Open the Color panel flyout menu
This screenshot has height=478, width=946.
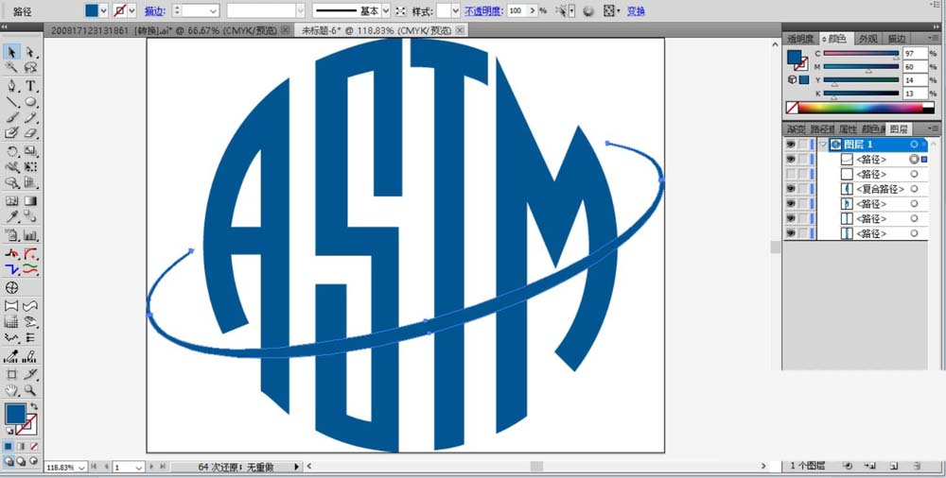tap(933, 39)
